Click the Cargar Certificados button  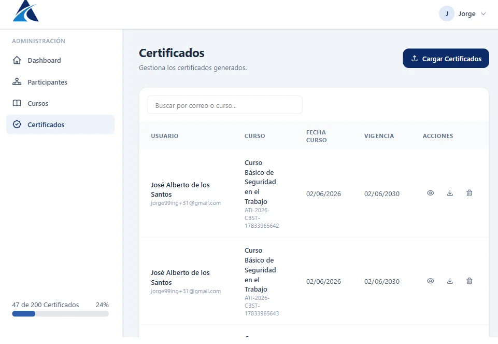446,58
